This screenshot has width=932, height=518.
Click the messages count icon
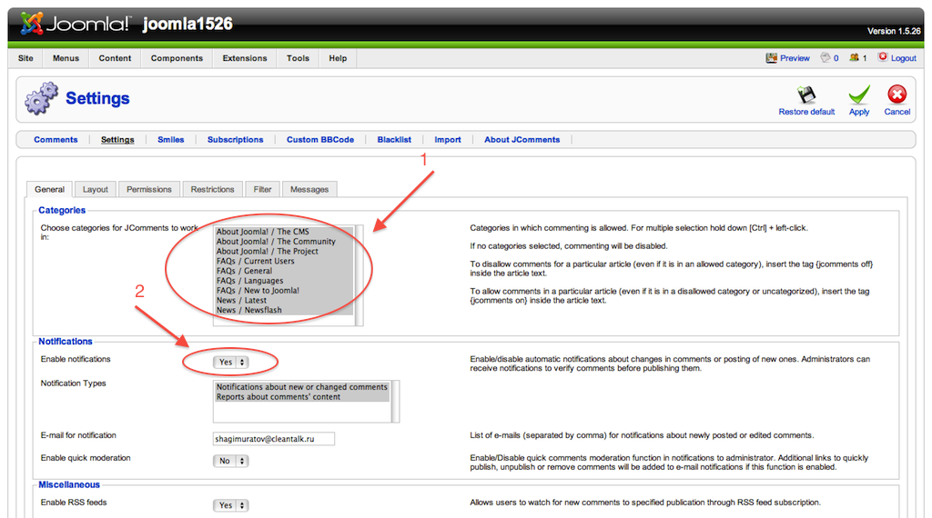pos(826,58)
